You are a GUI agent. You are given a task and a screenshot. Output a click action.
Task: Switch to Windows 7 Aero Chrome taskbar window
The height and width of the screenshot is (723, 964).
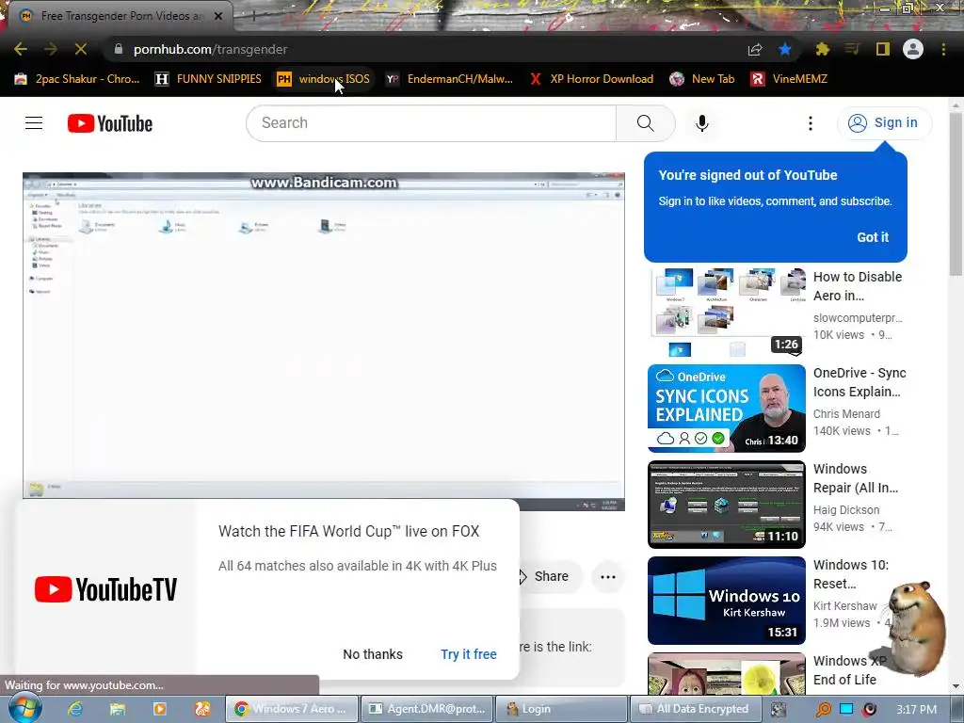point(291,709)
